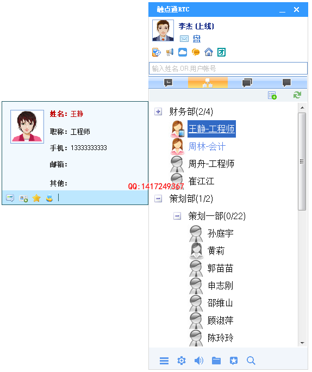Viewport: 312px width, 372px height.
Task: Select contact 周林-会计
Action: [207, 146]
